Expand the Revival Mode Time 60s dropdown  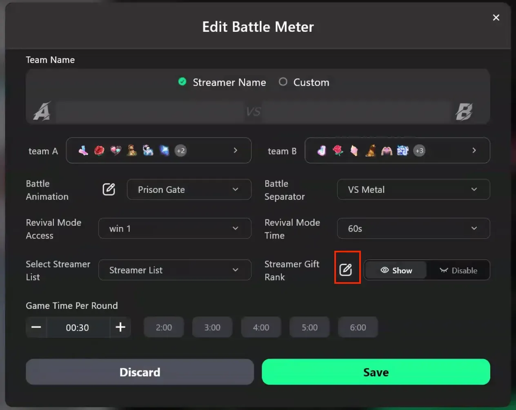413,229
